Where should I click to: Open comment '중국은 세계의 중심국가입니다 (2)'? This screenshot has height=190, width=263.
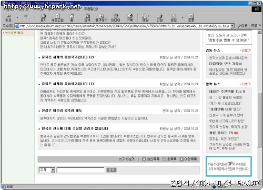[x=68, y=57]
